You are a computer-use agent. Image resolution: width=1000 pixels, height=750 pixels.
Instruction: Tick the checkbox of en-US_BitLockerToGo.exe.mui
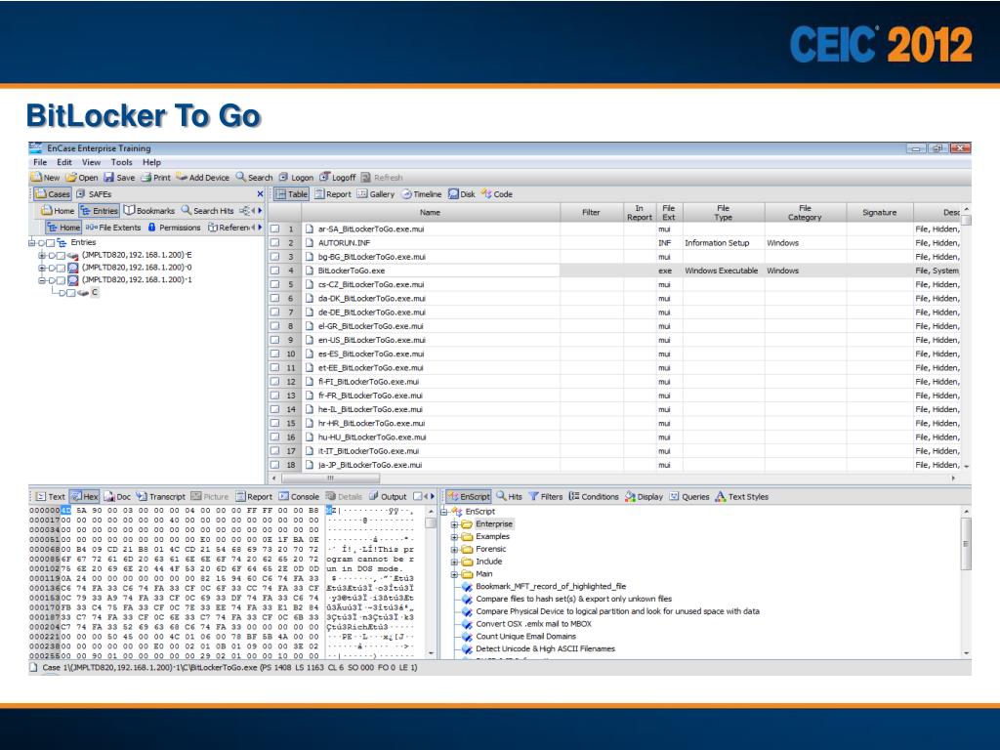coord(274,340)
